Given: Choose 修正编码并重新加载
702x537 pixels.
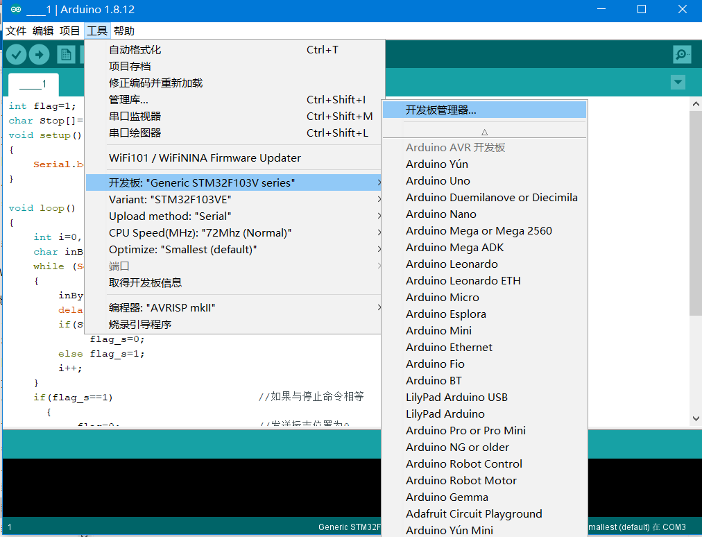Looking at the screenshot, I should [x=233, y=83].
